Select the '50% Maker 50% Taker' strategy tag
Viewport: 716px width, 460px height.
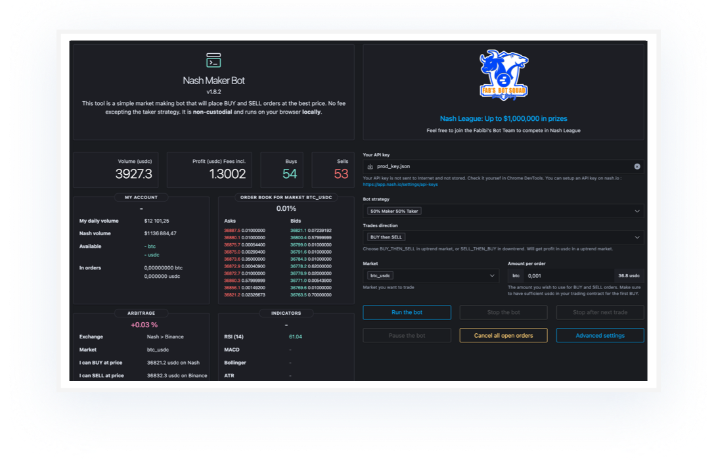pos(394,211)
